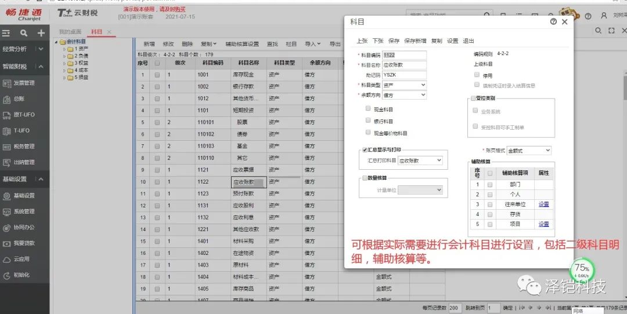Open the 账页格式 dropdown
This screenshot has height=314, width=627.
[528, 150]
